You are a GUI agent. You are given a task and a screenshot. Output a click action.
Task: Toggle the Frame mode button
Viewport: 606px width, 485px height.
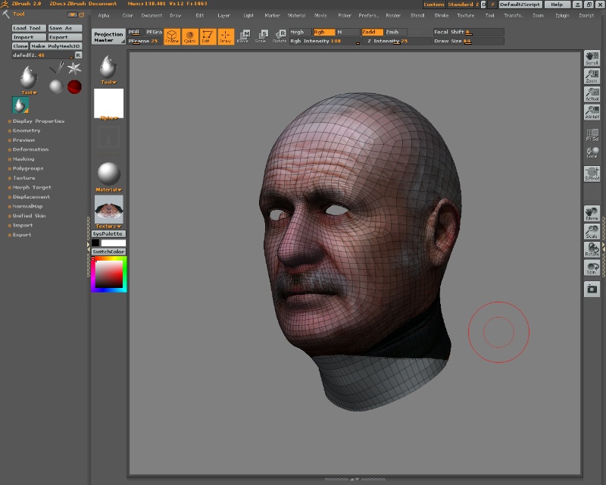(172, 36)
